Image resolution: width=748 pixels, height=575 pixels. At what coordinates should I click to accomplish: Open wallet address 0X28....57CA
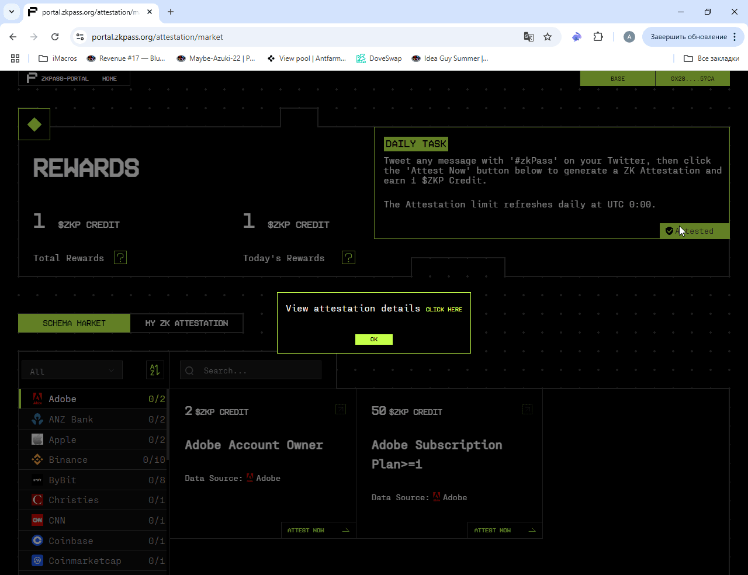(x=692, y=78)
